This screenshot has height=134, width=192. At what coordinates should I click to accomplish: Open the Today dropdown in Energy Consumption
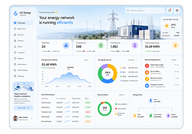tap(87, 60)
